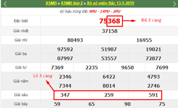The image size is (178, 108).
Task: Select Giải năm number 2346
Action: click(x=65, y=77)
